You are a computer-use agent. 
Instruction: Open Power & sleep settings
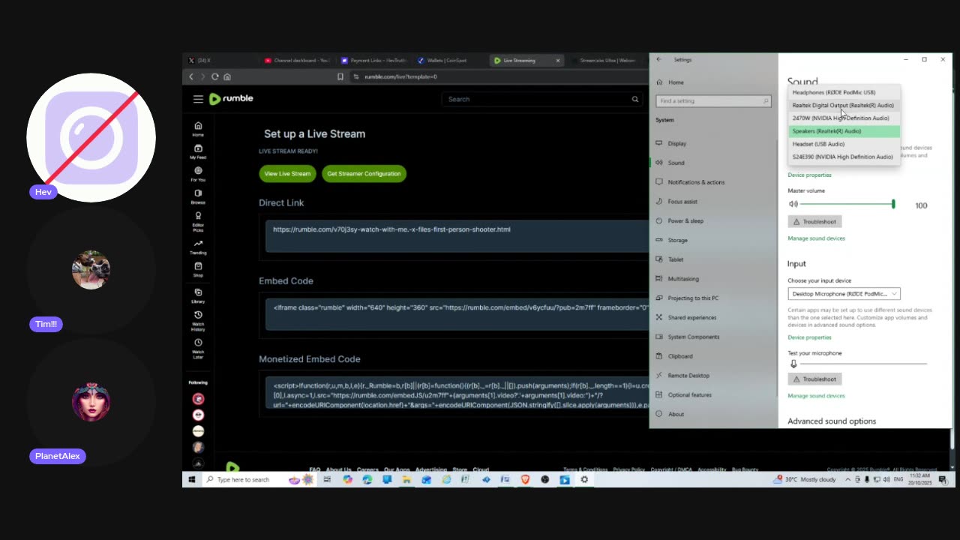click(x=713, y=220)
